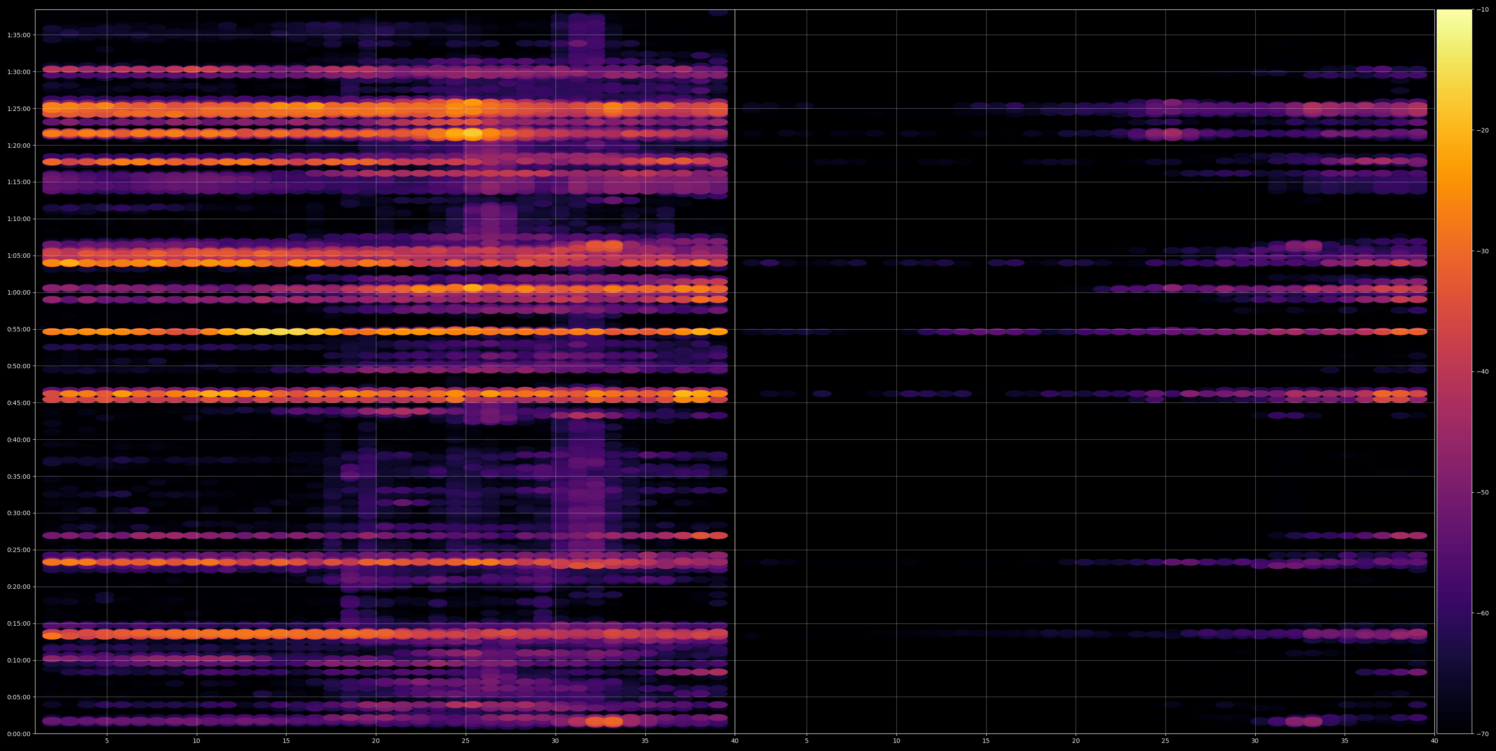The image size is (1496, 751).
Task: Click the 0:40:00 y-axis tick label
Action: click(18, 440)
